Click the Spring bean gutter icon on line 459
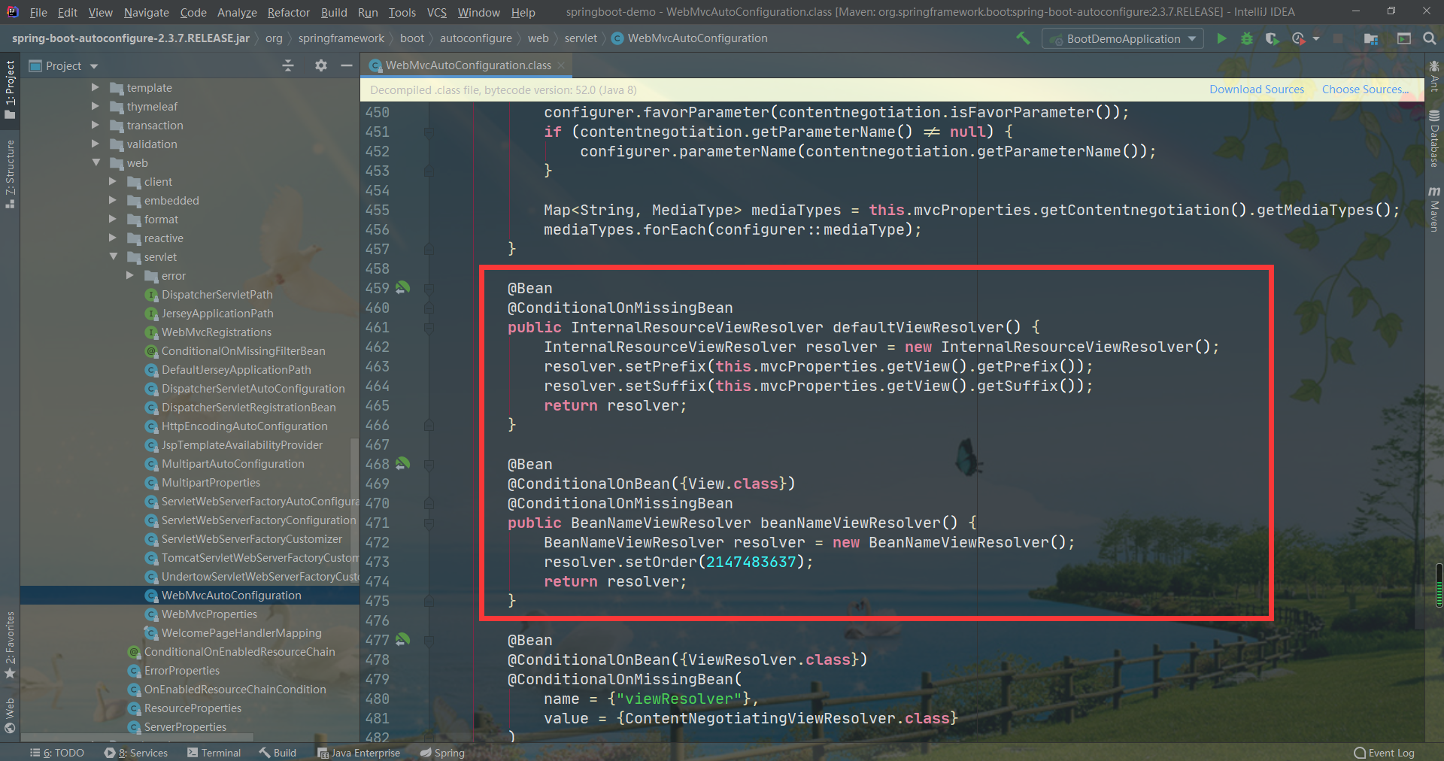Screen dimensions: 1444x761 click(x=403, y=287)
